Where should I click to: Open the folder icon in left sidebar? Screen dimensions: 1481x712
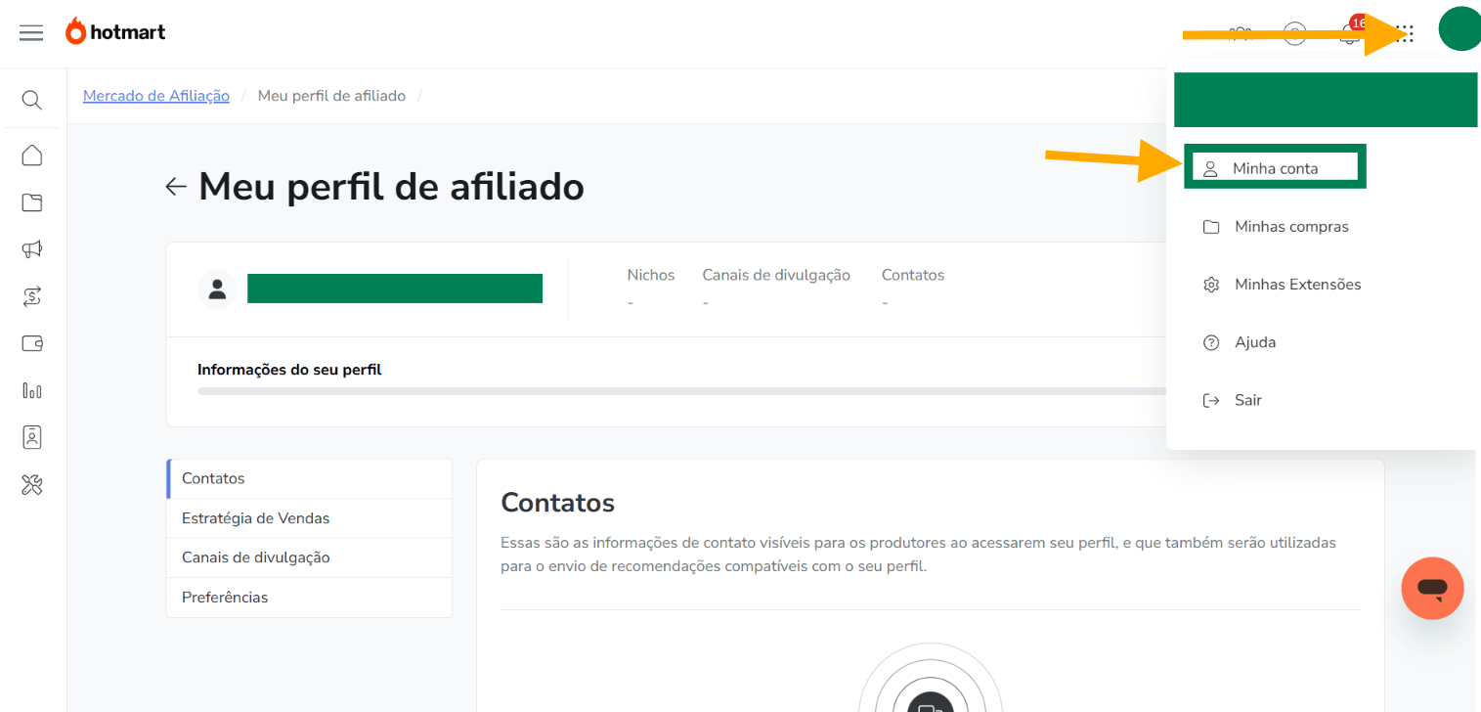(x=32, y=202)
